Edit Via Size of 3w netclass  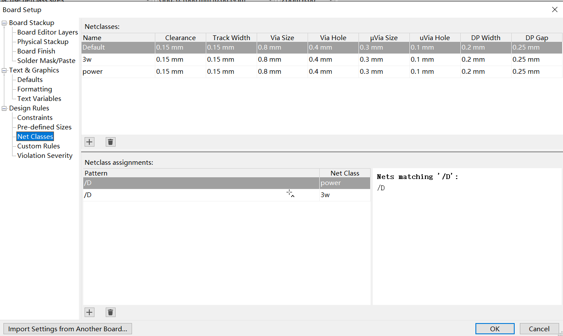pos(282,60)
